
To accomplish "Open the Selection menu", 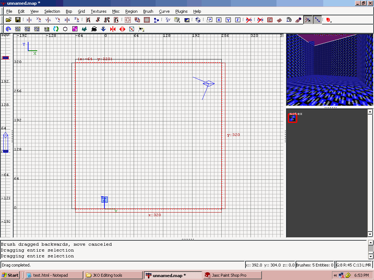I will [x=52, y=11].
